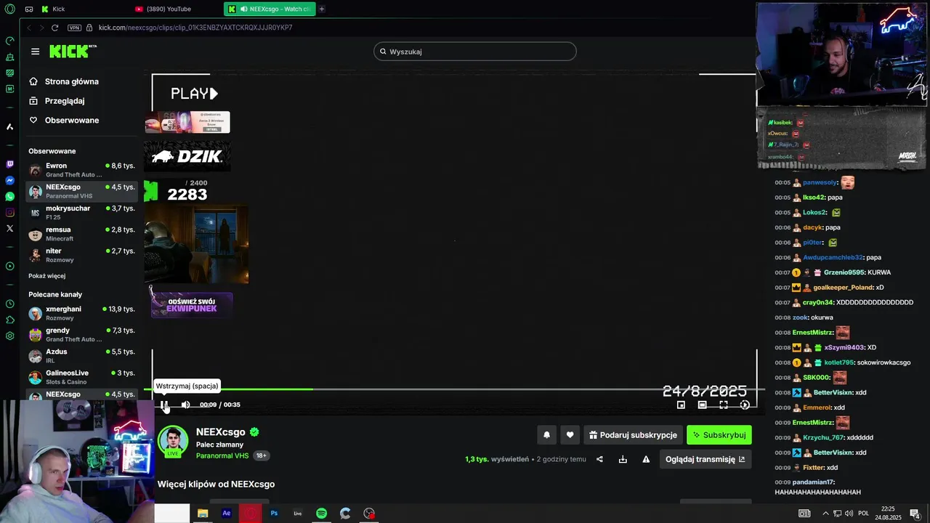Open the Opera GX menu logo
Viewport: 930px width, 523px height.
click(9, 9)
